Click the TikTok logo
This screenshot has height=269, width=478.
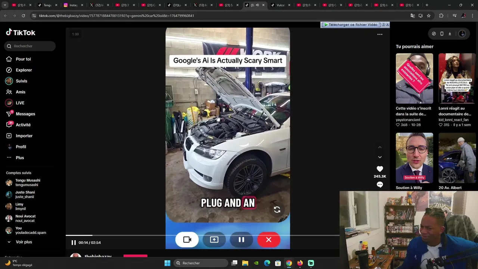(x=21, y=33)
